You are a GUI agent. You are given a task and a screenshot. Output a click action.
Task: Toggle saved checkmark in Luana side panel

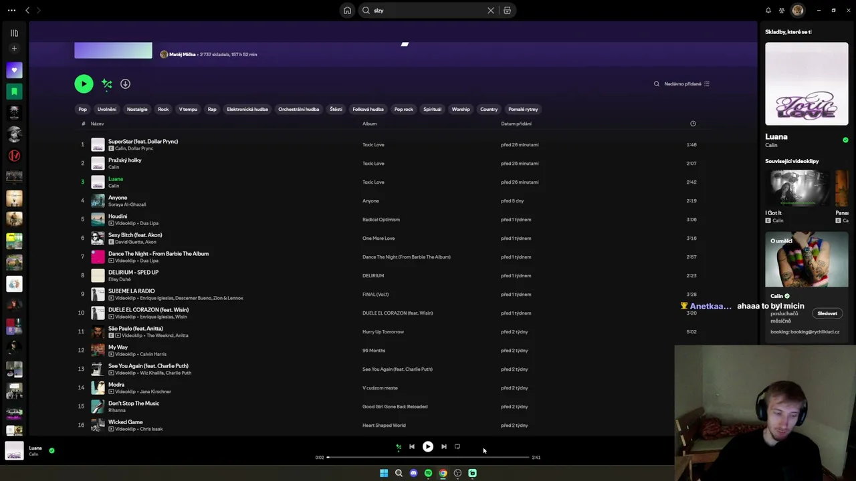pyautogui.click(x=845, y=140)
